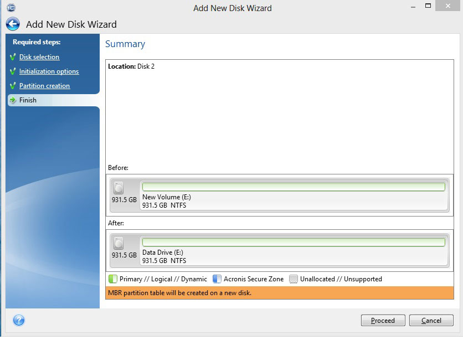The height and width of the screenshot is (340, 463).
Task: Click '931.5 GB NTFS' under Data Drive
Action: 164,261
